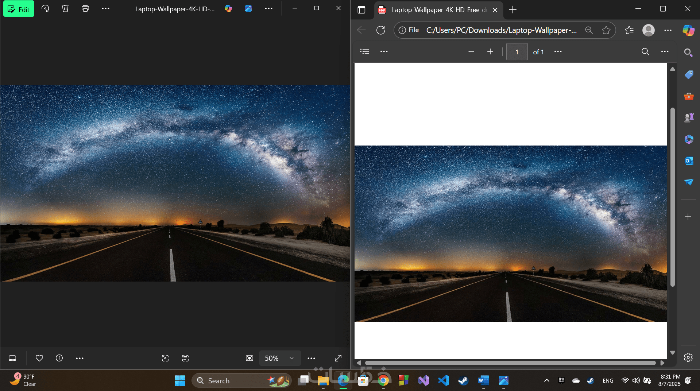Screen dimensions: 700x391
Task: Open the bottom-left ellipsis menu in Photos
Action: (x=80, y=358)
